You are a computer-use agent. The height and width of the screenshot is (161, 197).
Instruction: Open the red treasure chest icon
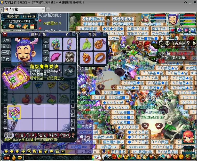(x=114, y=157)
